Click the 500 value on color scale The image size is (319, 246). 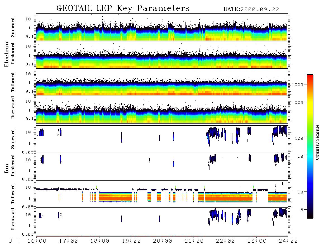299,102
